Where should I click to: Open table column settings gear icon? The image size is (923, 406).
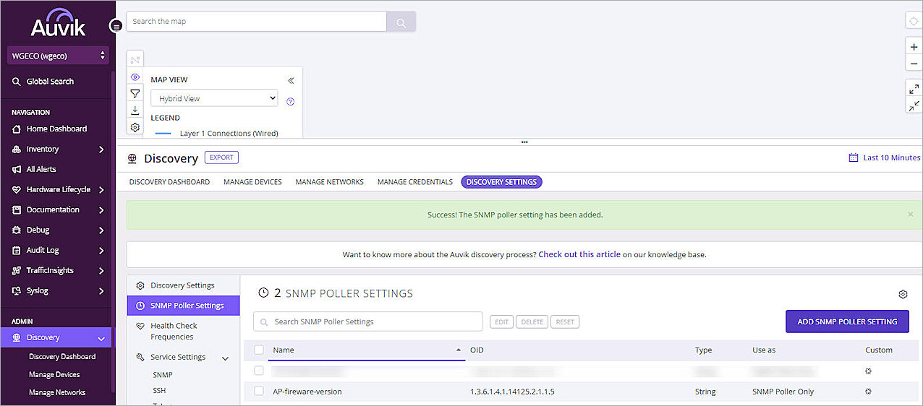point(903,294)
